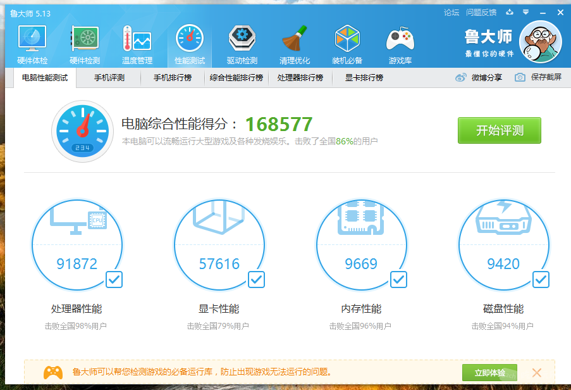Click the 鲁大师 mascot avatar

click(541, 42)
